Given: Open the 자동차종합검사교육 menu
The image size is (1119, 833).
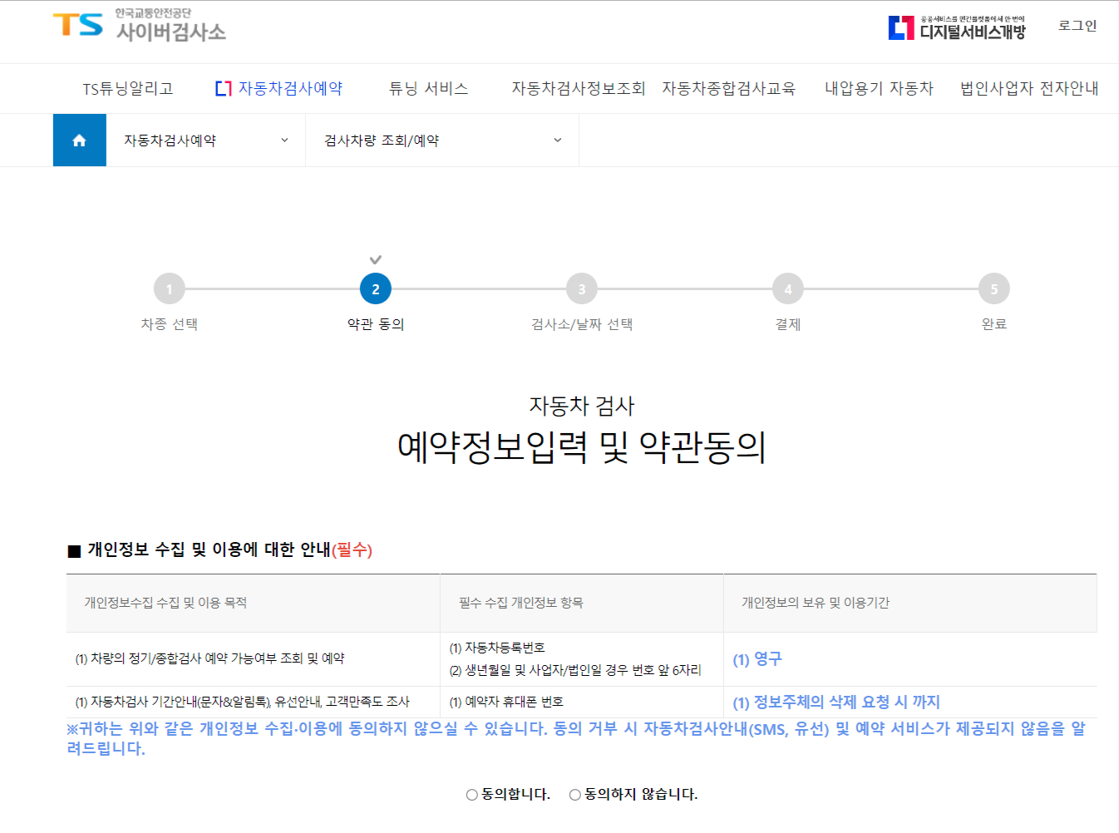Looking at the screenshot, I should point(730,87).
